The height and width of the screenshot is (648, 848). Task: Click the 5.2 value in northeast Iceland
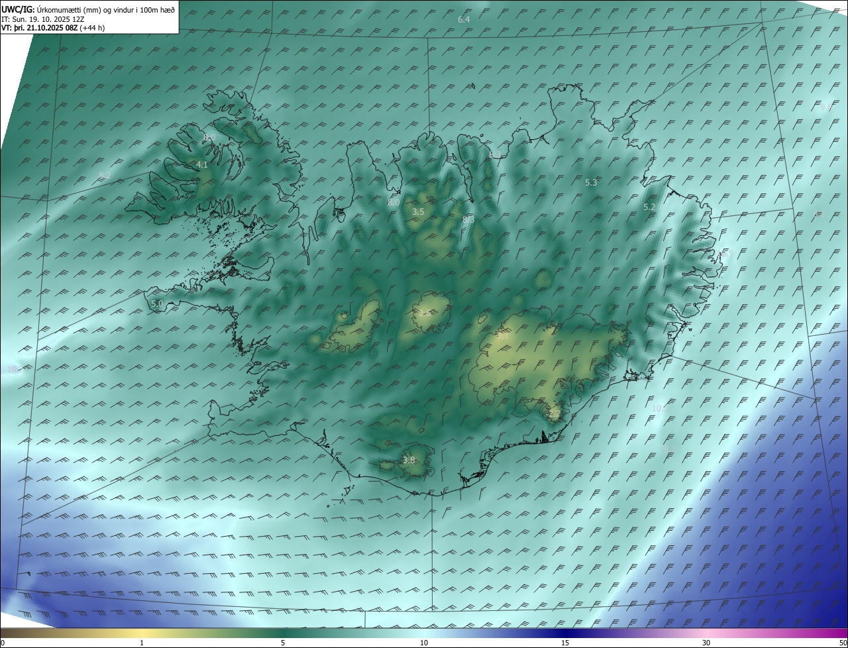tap(649, 207)
